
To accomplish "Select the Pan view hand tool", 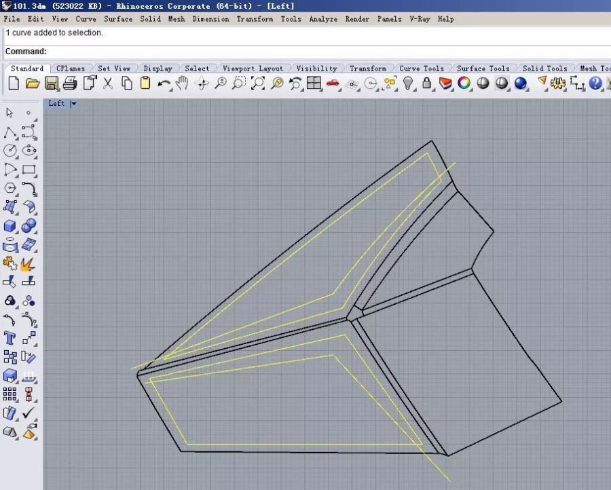I will [182, 83].
